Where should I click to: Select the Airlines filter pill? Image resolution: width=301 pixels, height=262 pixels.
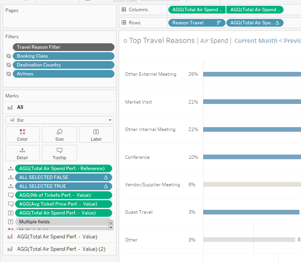click(63, 74)
